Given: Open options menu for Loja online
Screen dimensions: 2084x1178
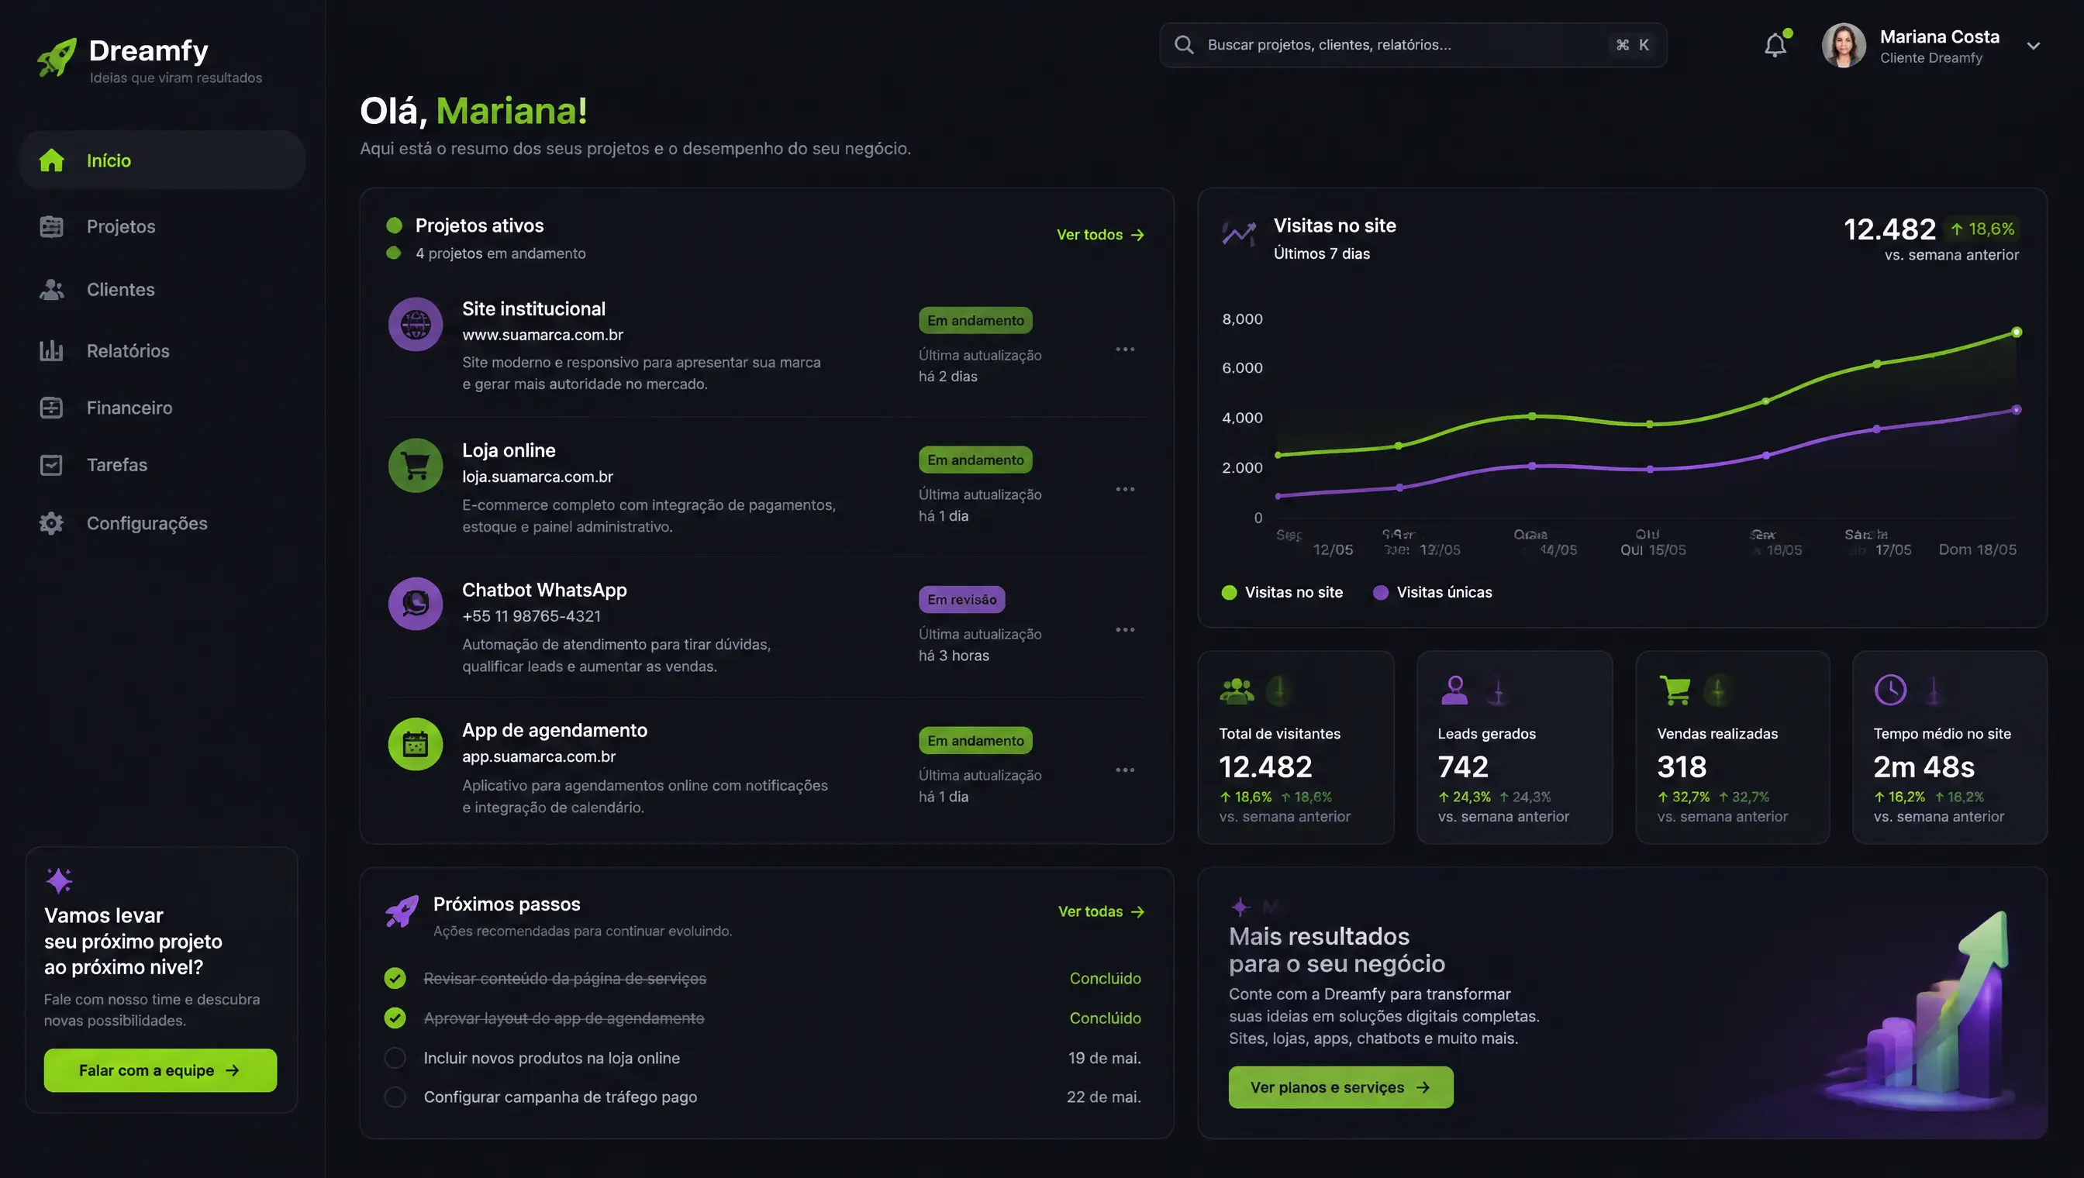Looking at the screenshot, I should pyautogui.click(x=1125, y=490).
